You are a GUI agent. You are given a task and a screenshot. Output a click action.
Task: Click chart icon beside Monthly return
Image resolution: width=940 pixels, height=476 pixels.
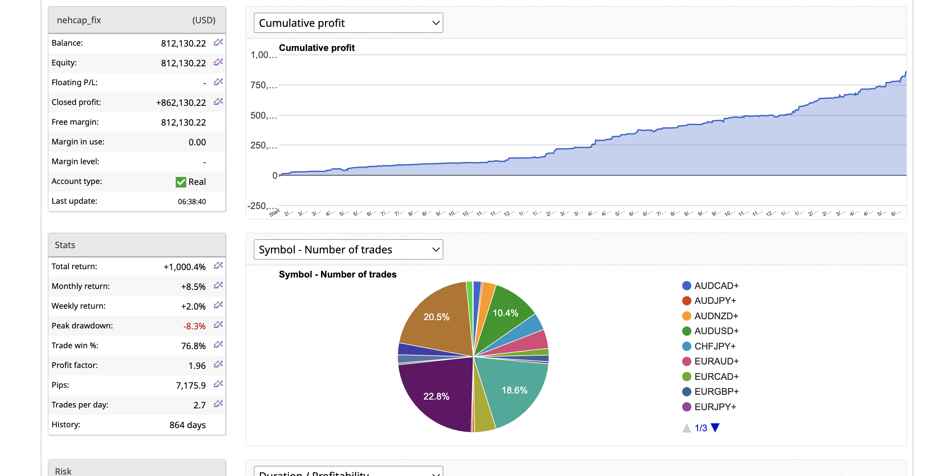tap(218, 285)
